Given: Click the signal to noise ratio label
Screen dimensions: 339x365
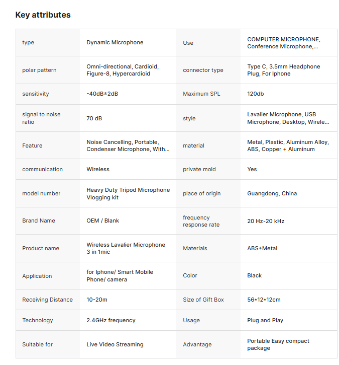Looking at the screenshot, I should point(41,118).
